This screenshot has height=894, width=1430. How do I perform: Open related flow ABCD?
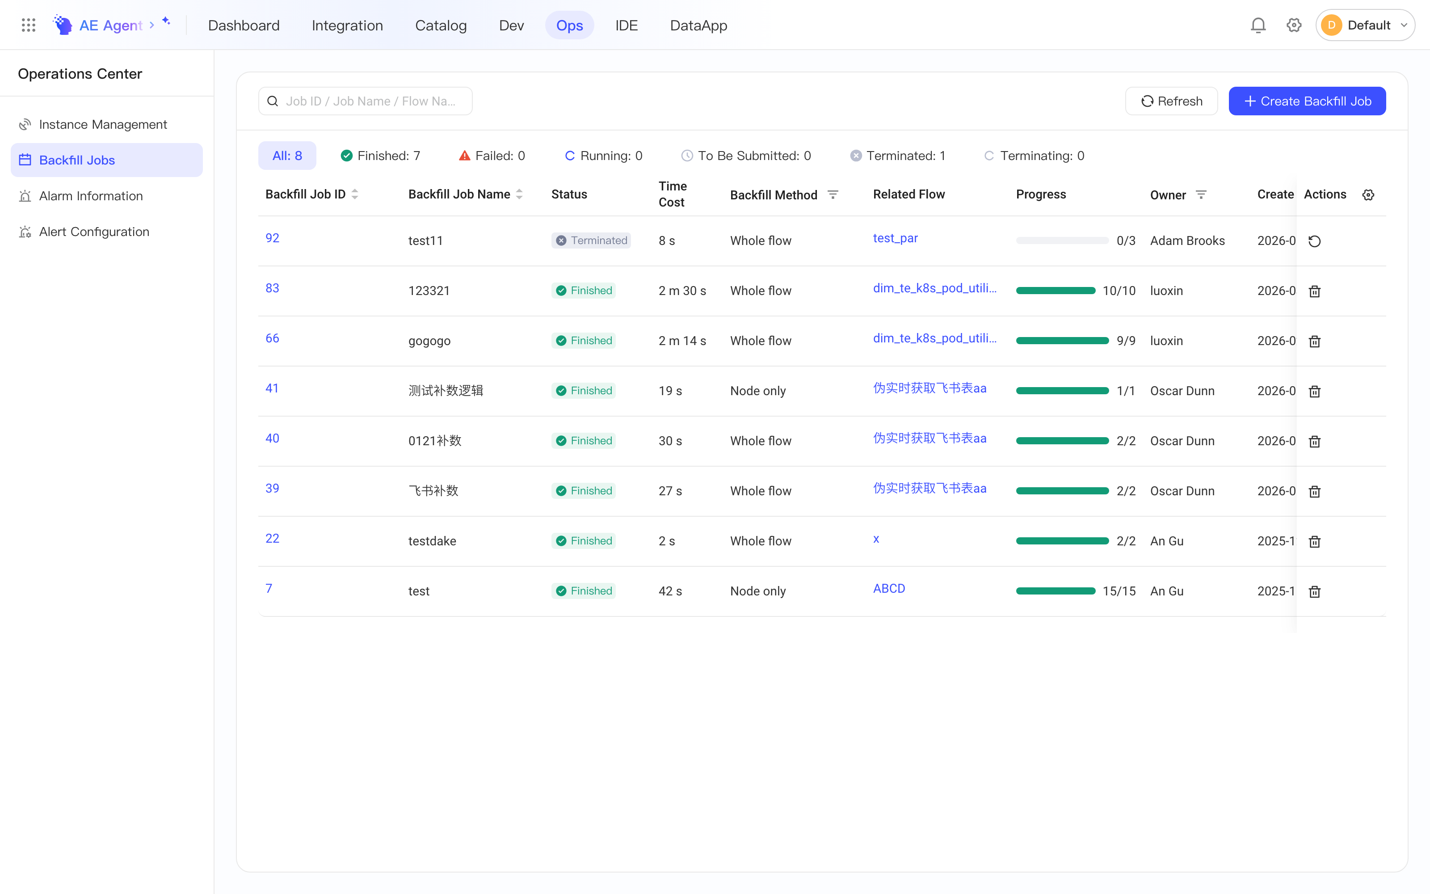pos(889,588)
